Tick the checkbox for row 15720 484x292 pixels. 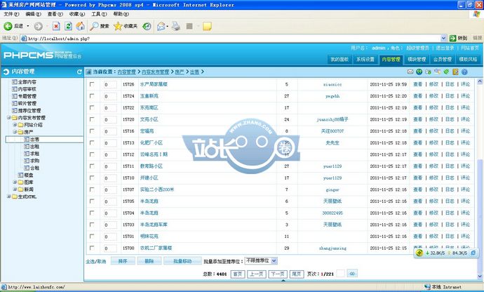pyautogui.click(x=92, y=119)
